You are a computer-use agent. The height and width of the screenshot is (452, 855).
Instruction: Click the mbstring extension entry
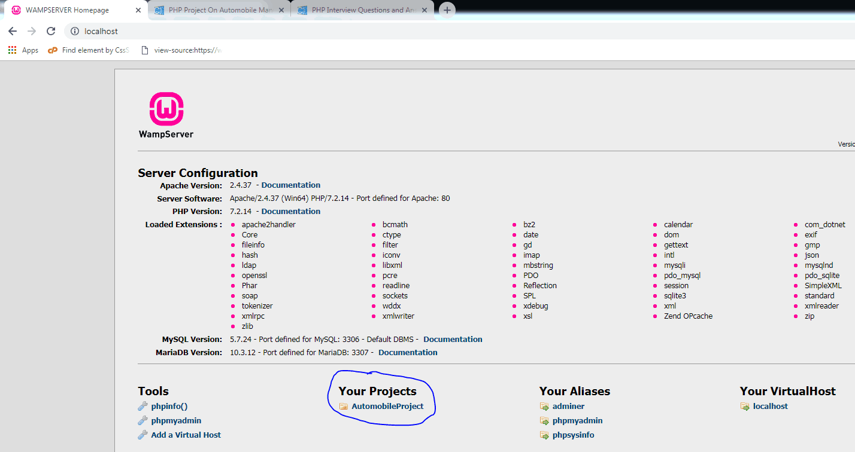(538, 265)
